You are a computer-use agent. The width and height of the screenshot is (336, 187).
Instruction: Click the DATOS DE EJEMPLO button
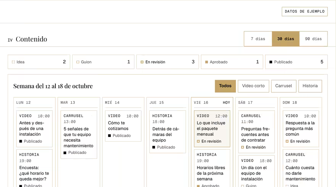pyautogui.click(x=305, y=11)
